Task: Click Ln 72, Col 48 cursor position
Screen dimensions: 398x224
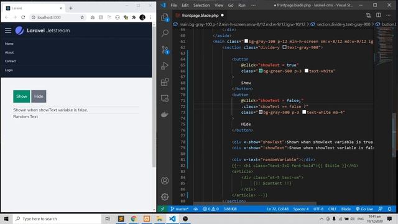Action: click(278, 209)
